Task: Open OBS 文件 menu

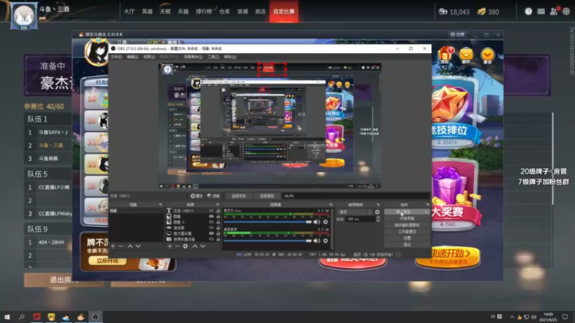Action: click(116, 57)
